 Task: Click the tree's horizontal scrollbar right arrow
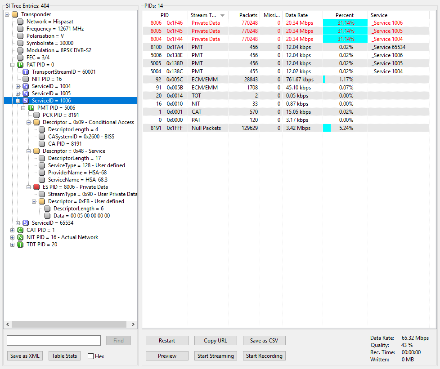point(133,324)
